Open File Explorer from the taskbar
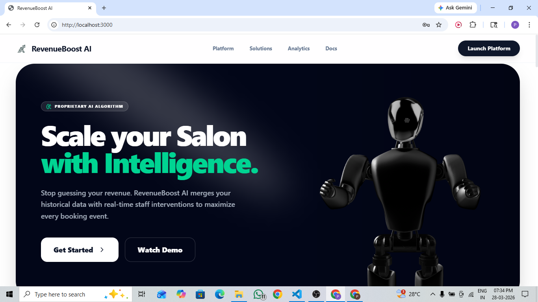 [x=239, y=294]
